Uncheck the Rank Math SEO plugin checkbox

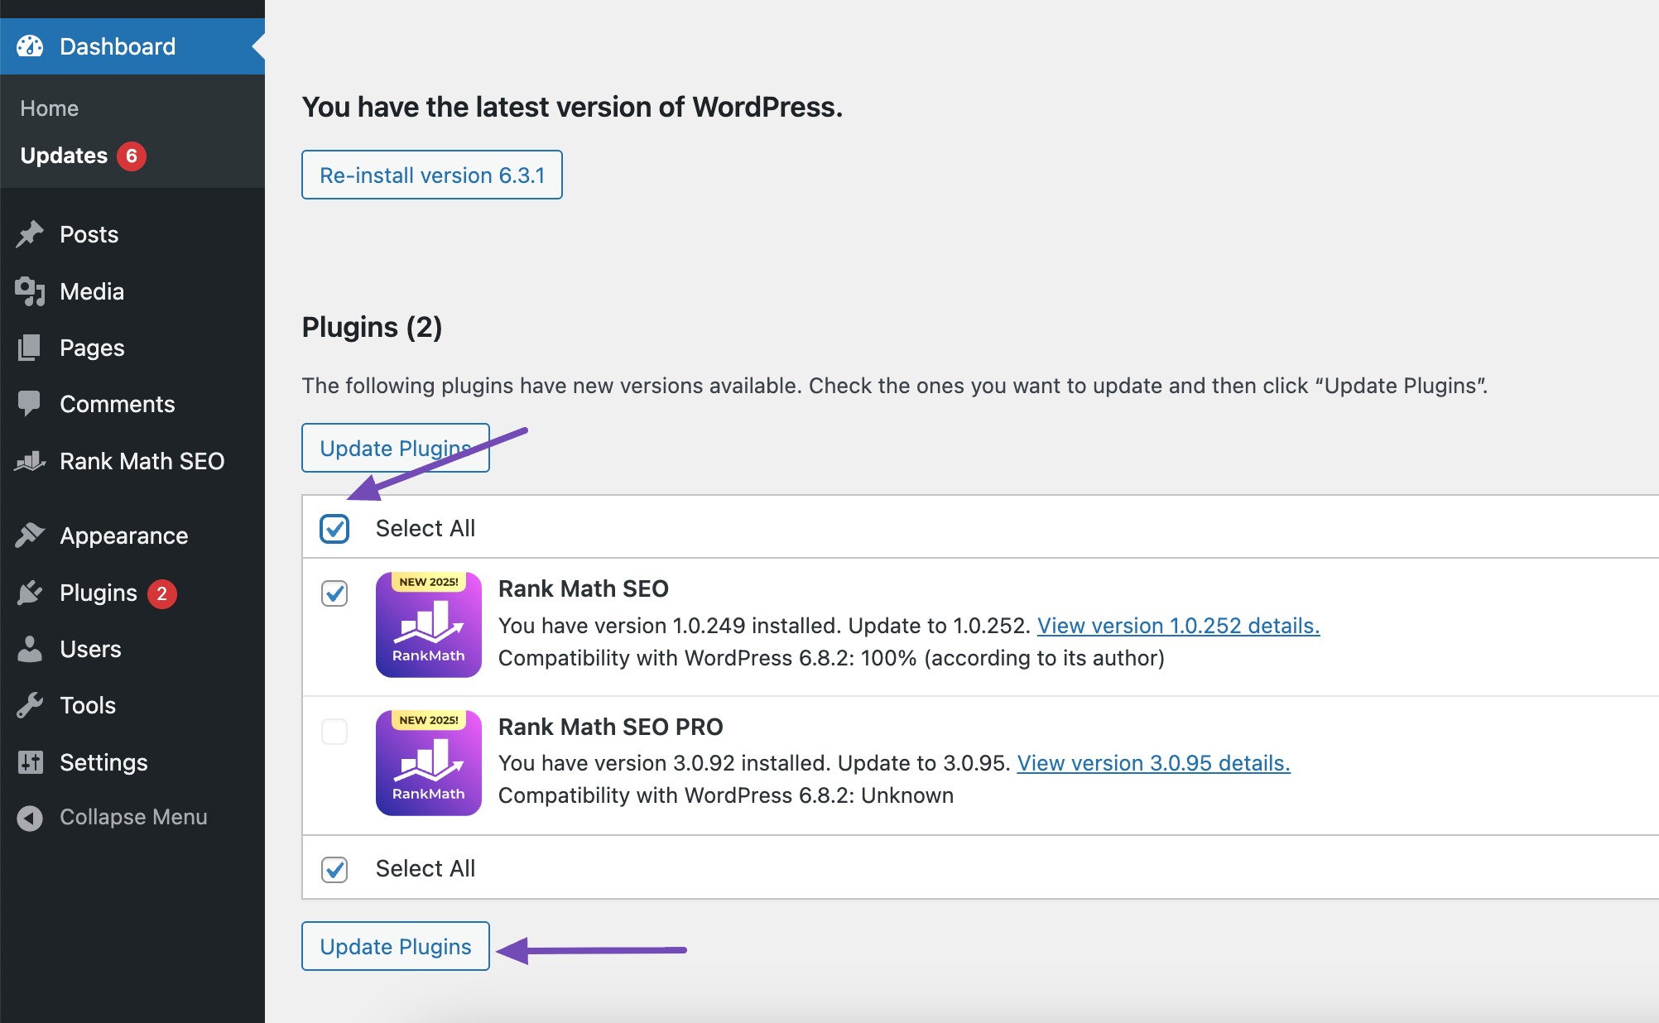tap(334, 593)
